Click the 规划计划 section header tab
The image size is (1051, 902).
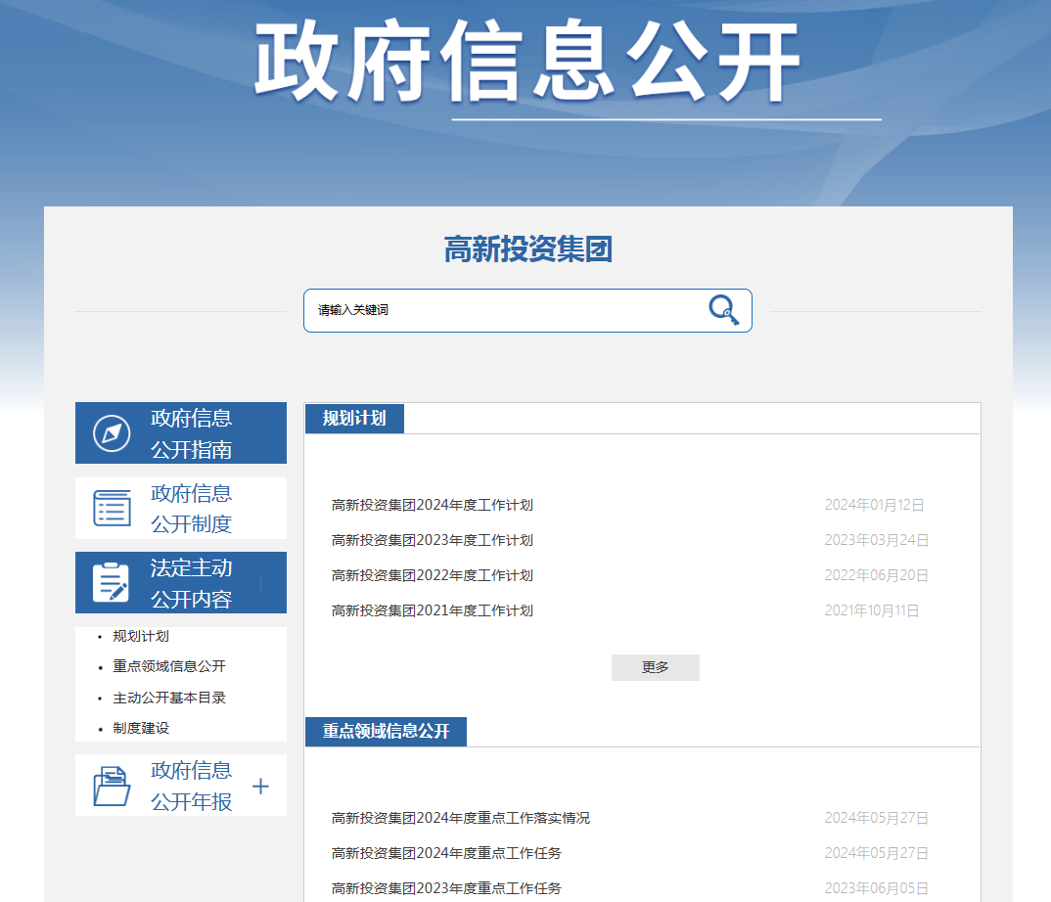tap(354, 419)
